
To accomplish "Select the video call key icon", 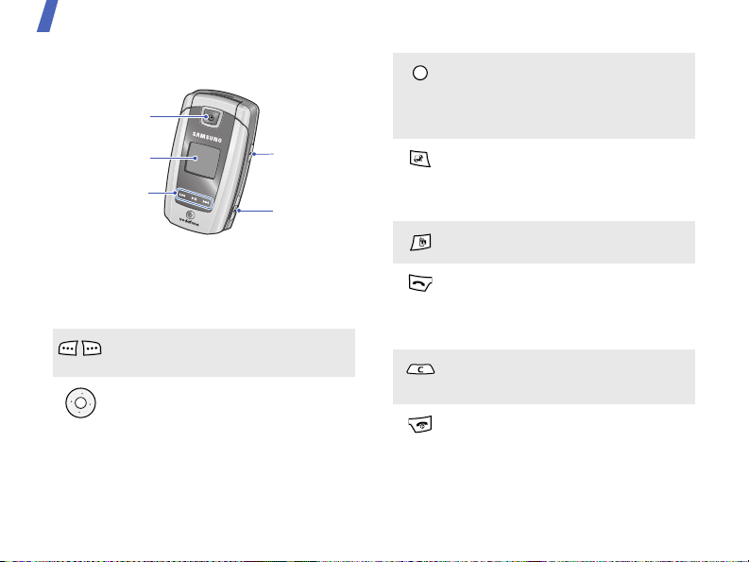I will (x=420, y=159).
